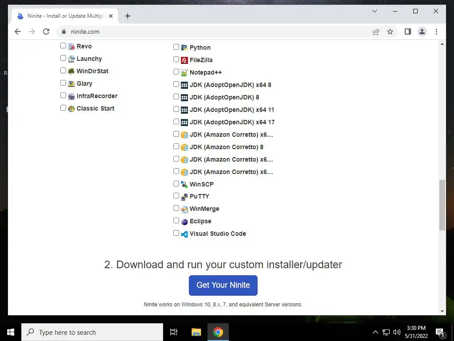
Task: Close the Ninite tab
Action: (110, 16)
